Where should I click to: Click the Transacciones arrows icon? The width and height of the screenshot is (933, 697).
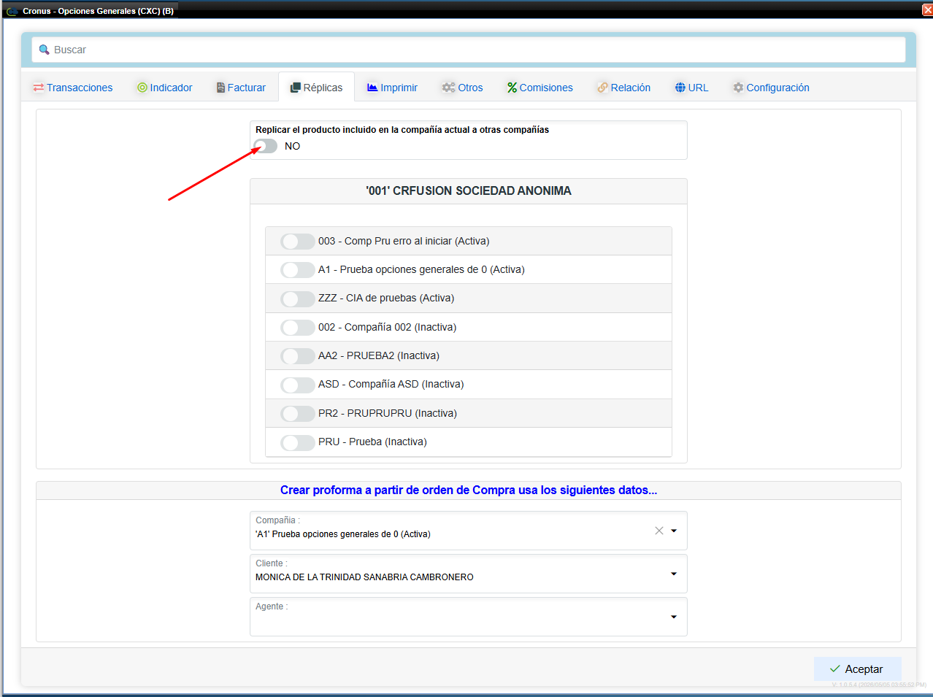[39, 88]
